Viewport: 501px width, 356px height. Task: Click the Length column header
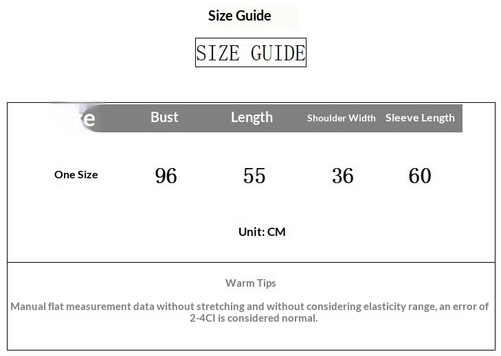252,117
